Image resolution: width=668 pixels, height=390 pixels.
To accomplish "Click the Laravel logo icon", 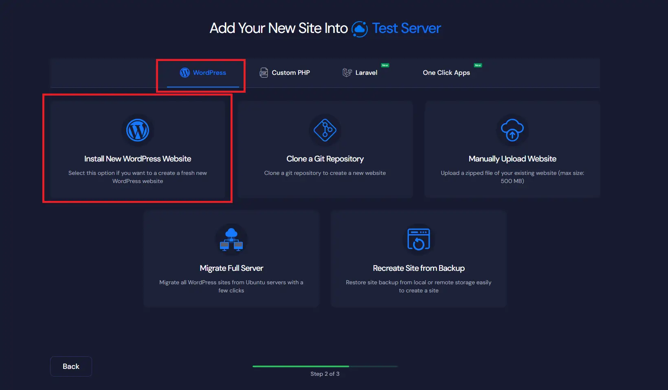I will [x=347, y=73].
